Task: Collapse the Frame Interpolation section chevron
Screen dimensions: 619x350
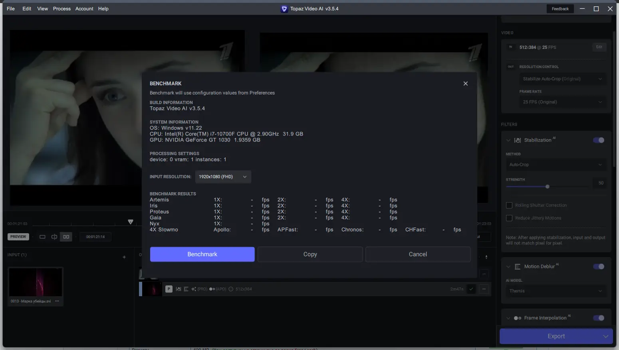Action: (508, 318)
